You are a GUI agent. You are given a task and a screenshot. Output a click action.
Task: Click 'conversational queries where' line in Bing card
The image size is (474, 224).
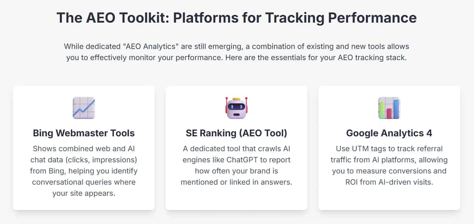point(84,182)
